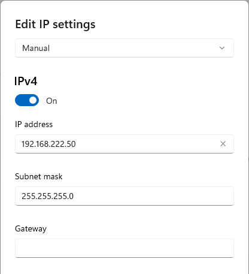Screen dimensions: 249x274
Task: Select the Manual text in the dropdown
Action: pyautogui.click(x=36, y=48)
